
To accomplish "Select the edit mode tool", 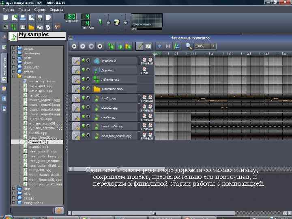I will click(148, 46).
